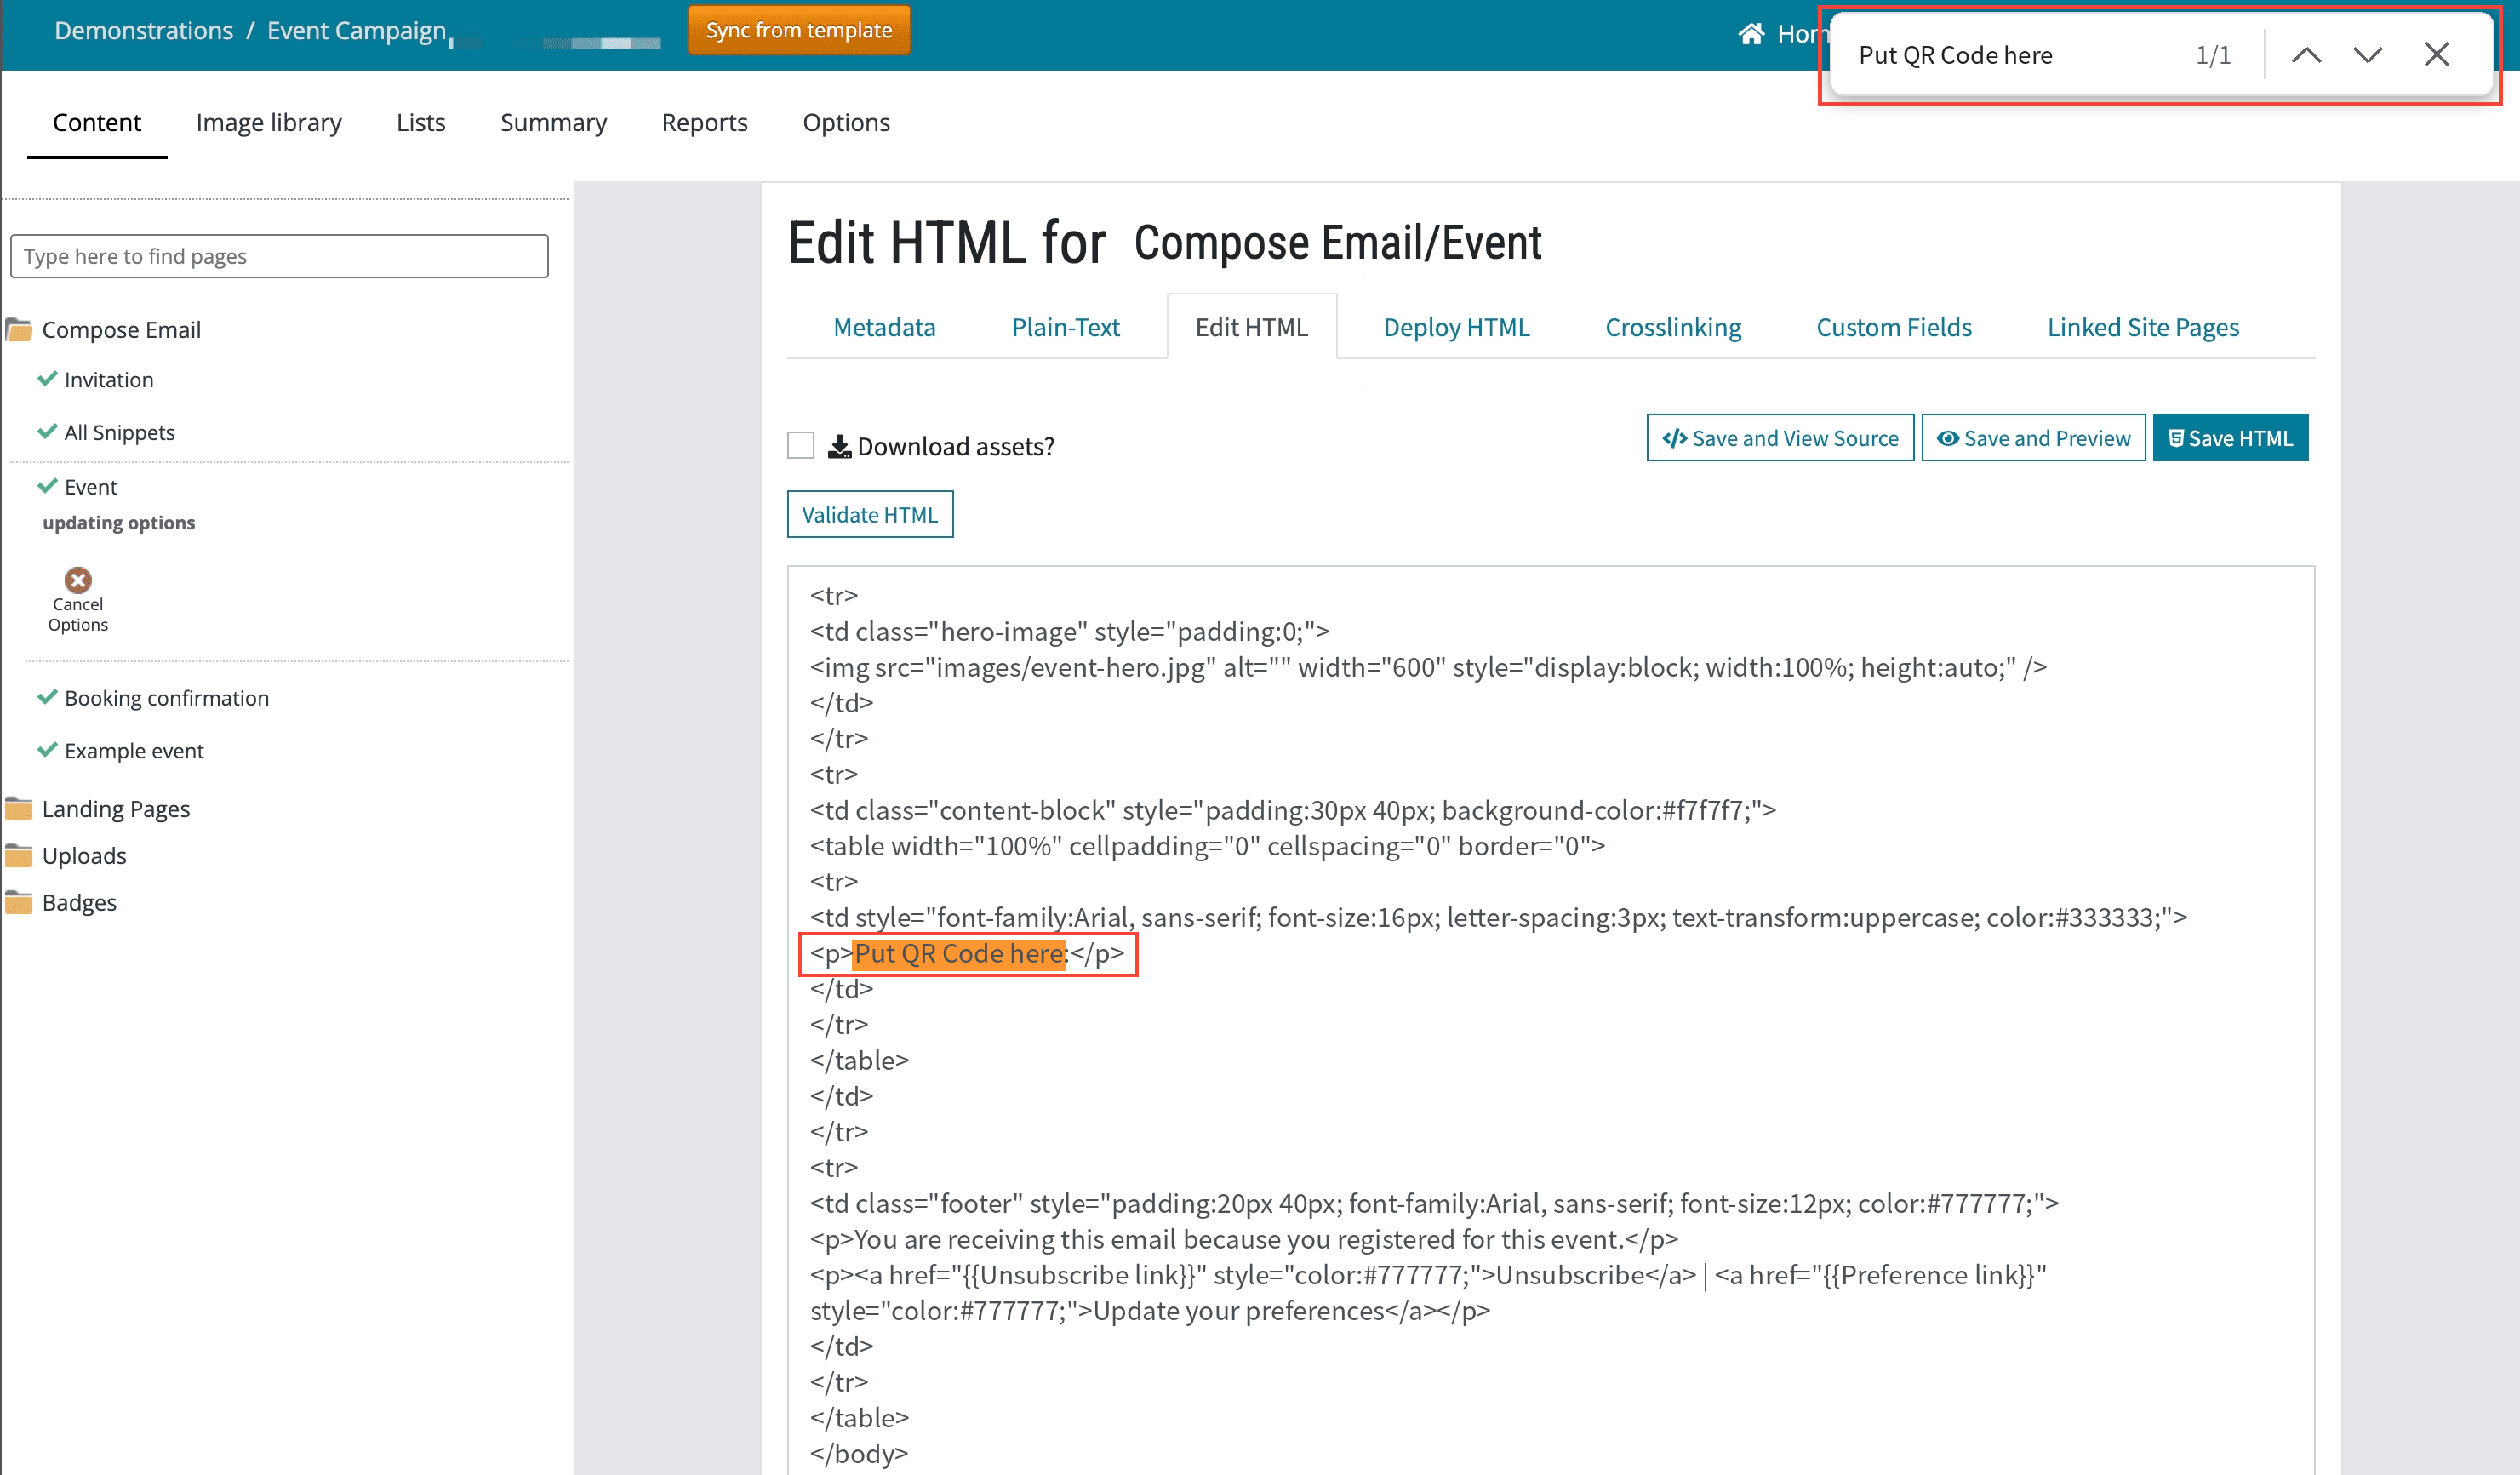Jump to previous find match arrow
The image size is (2520, 1475).
2306,55
